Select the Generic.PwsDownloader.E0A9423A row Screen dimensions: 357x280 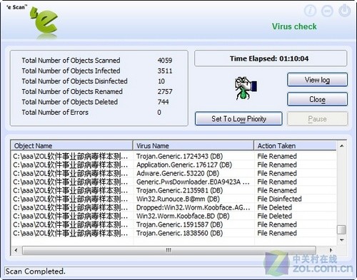[x=174, y=182]
